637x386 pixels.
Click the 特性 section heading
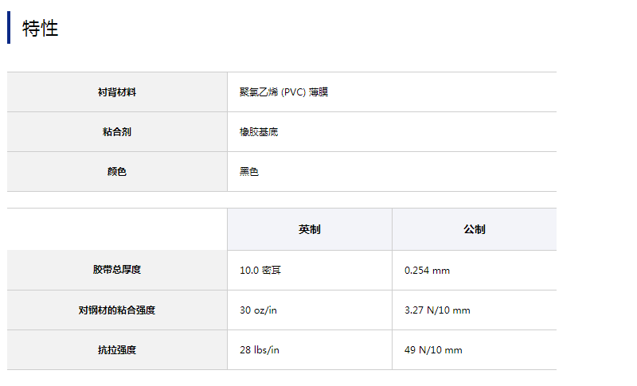[x=41, y=29]
